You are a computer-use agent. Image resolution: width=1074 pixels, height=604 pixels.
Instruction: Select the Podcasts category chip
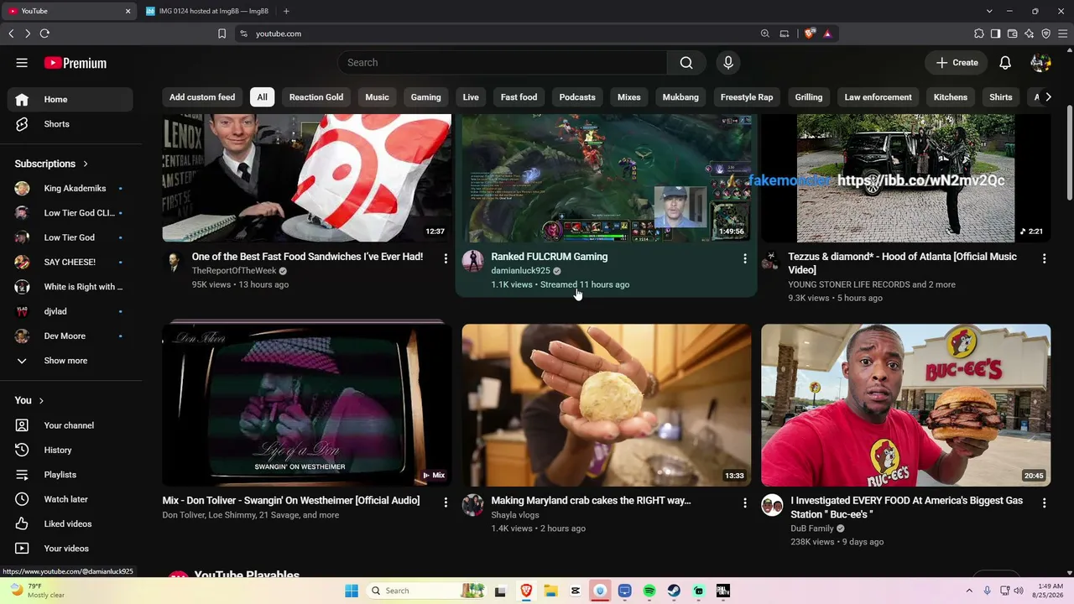click(x=577, y=97)
